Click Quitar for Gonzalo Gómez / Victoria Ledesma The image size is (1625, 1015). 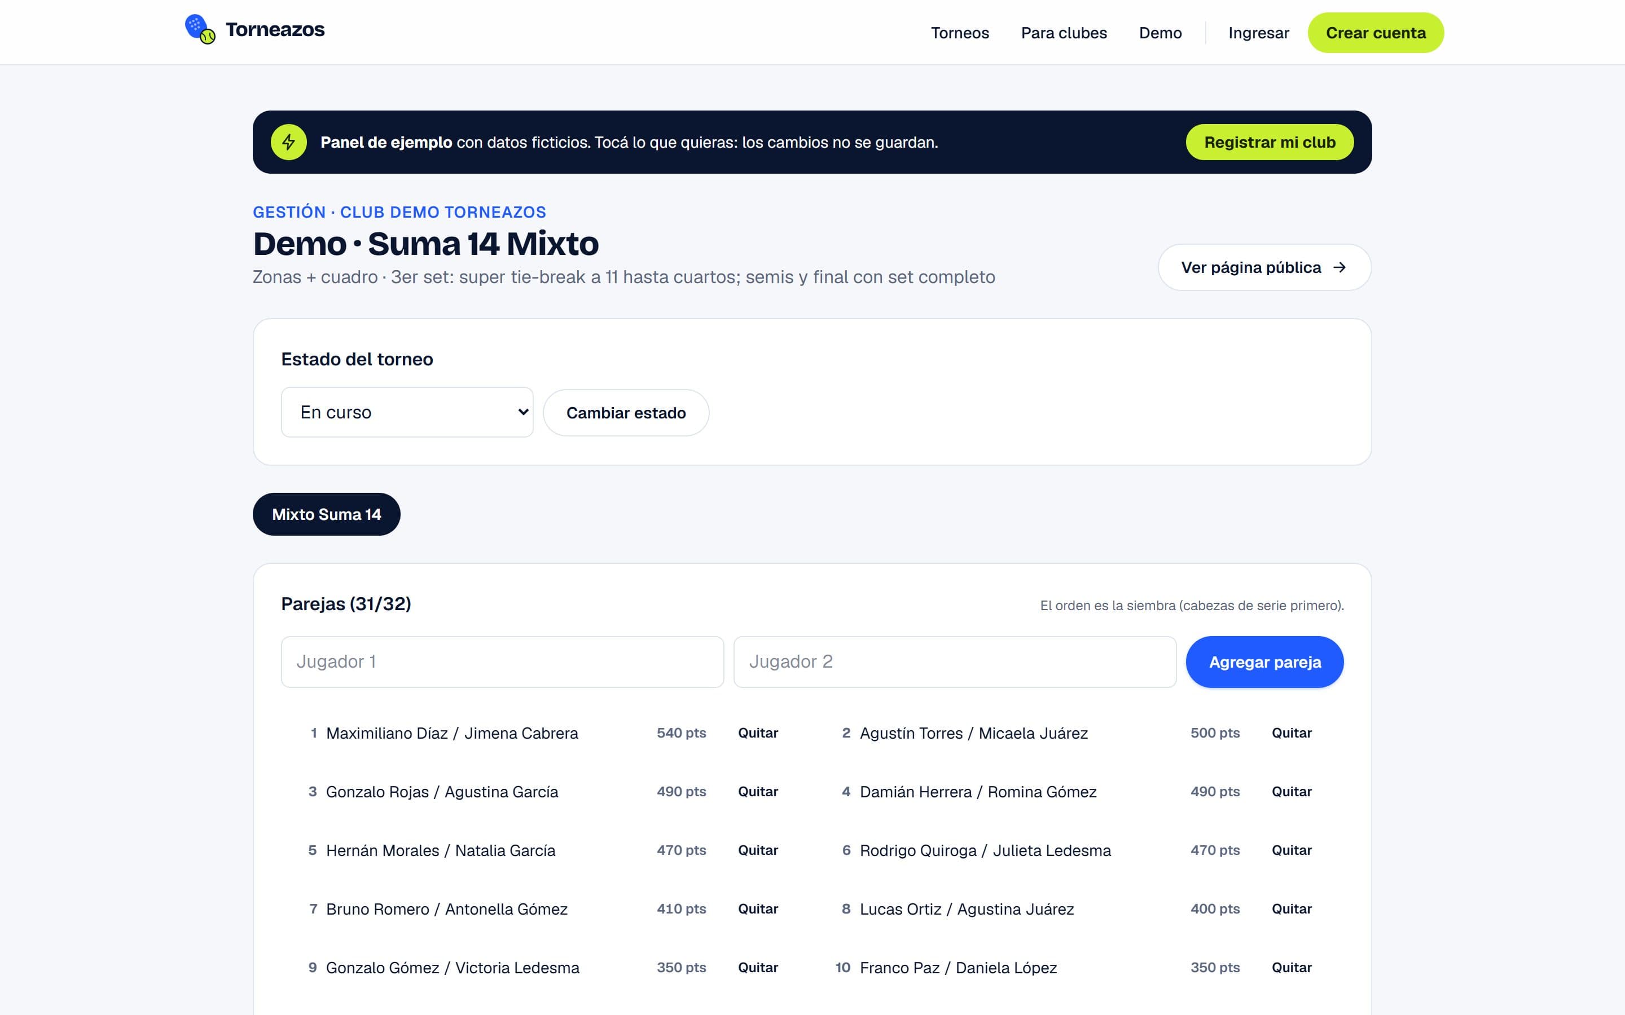click(758, 967)
